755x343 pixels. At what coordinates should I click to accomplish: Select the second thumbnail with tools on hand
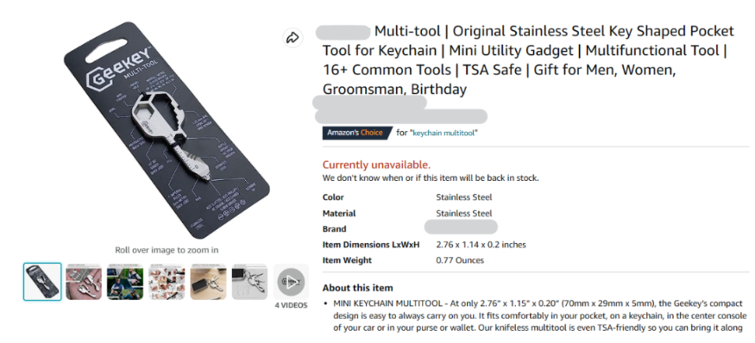tap(84, 282)
